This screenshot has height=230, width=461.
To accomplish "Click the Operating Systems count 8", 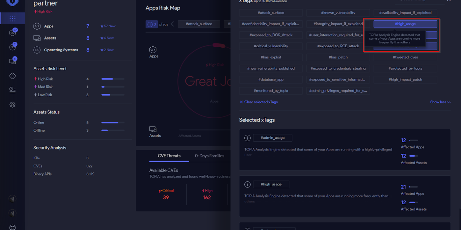I will pos(88,50).
